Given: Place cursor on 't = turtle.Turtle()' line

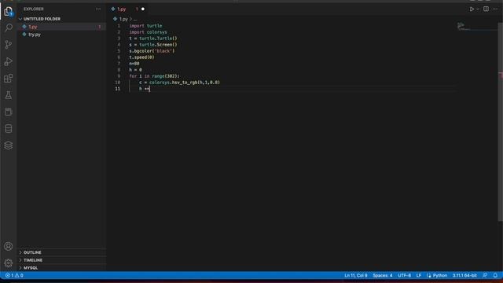Looking at the screenshot, I should point(153,39).
